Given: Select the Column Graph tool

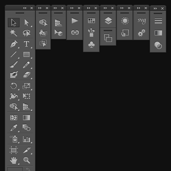Looking at the screenshot, I should (x=27, y=139).
